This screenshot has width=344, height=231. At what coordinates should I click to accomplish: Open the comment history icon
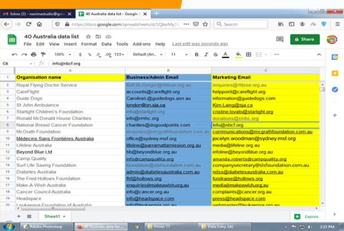coord(280,39)
